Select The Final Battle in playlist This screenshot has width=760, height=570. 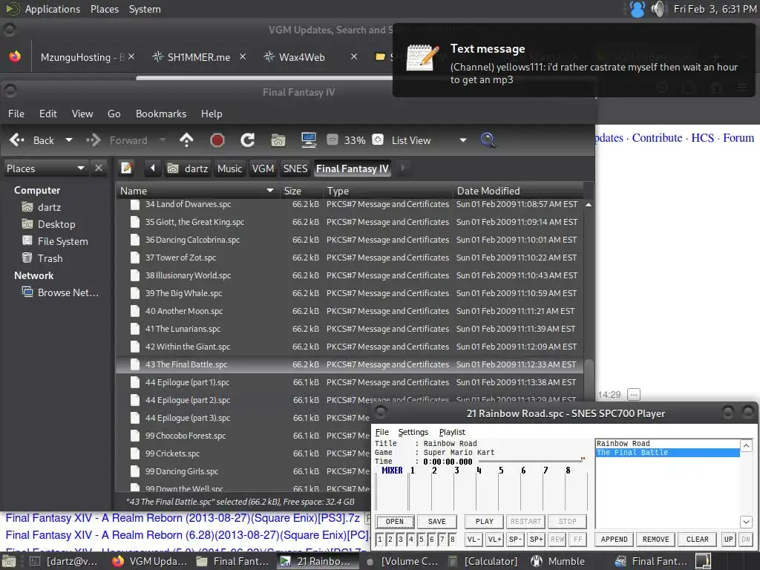click(667, 452)
